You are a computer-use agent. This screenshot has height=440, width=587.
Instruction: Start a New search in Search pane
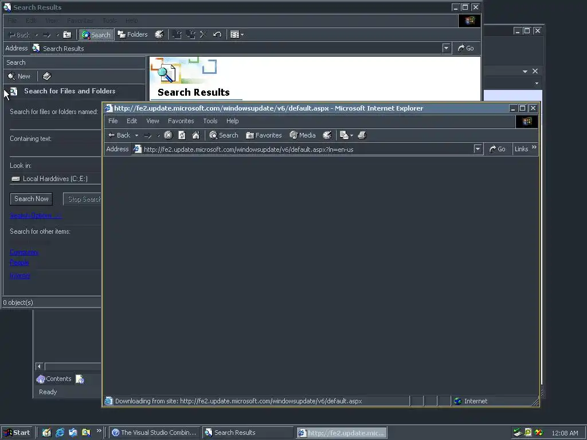[19, 76]
